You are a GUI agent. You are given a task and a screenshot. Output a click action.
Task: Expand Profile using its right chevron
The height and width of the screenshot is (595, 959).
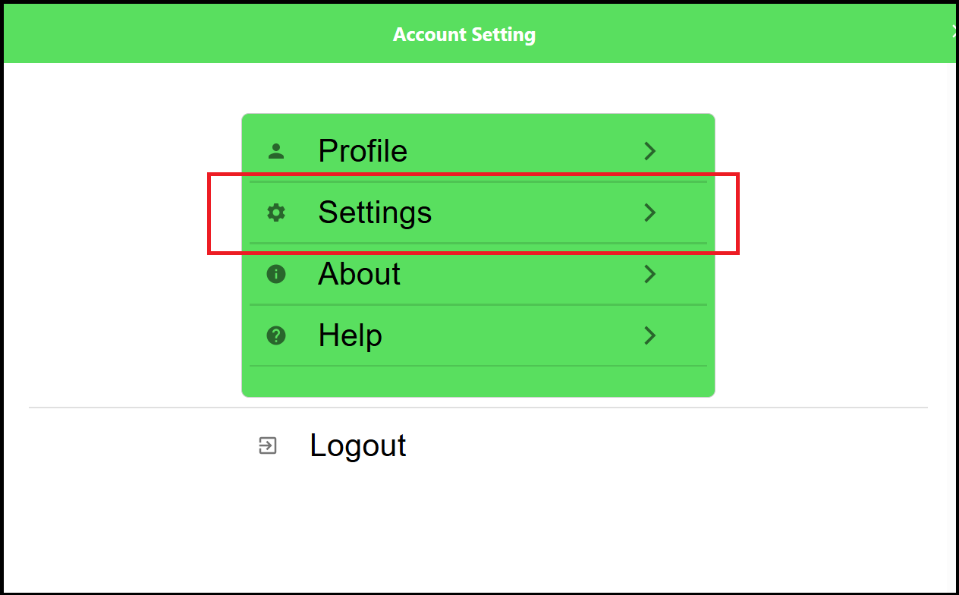coord(649,152)
